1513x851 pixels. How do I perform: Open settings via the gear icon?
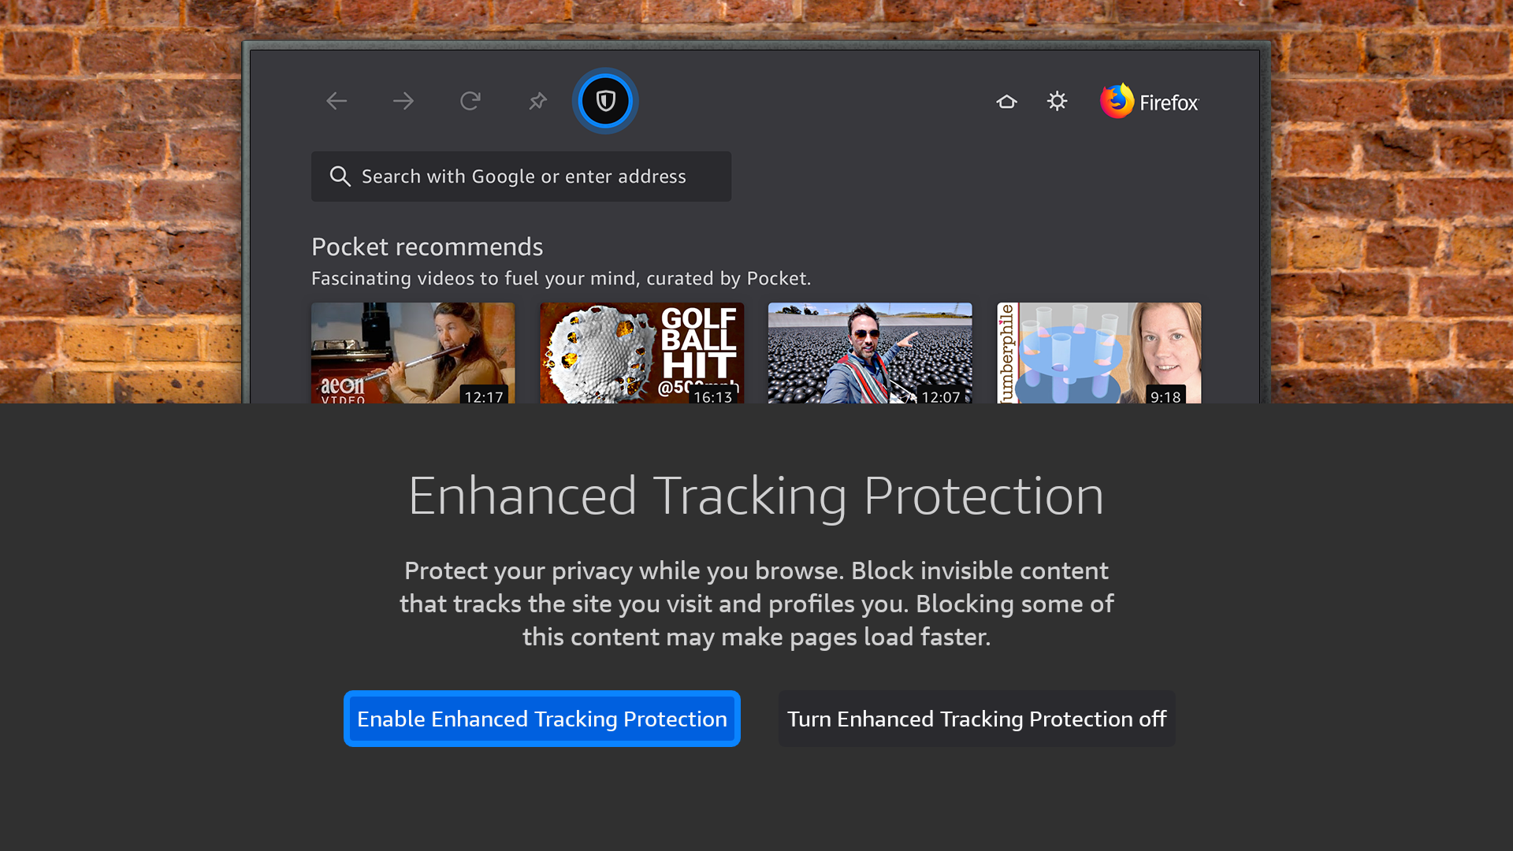pos(1057,101)
